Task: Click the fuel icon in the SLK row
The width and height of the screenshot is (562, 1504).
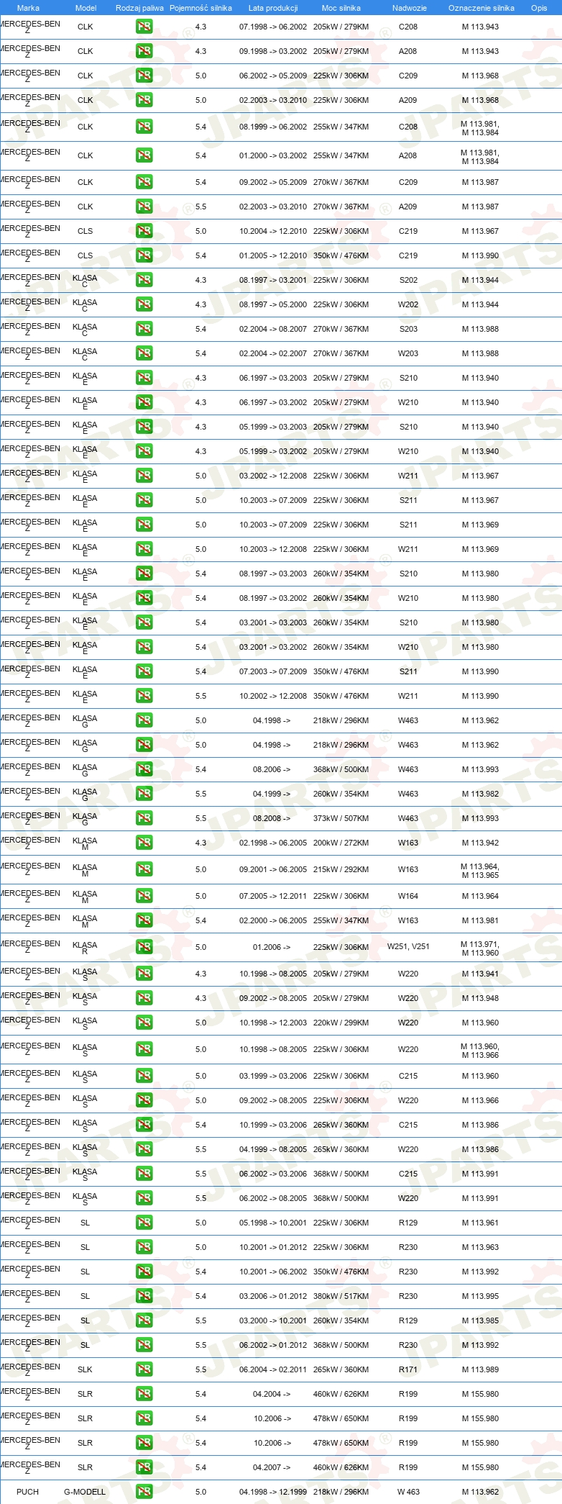Action: coord(144,1369)
